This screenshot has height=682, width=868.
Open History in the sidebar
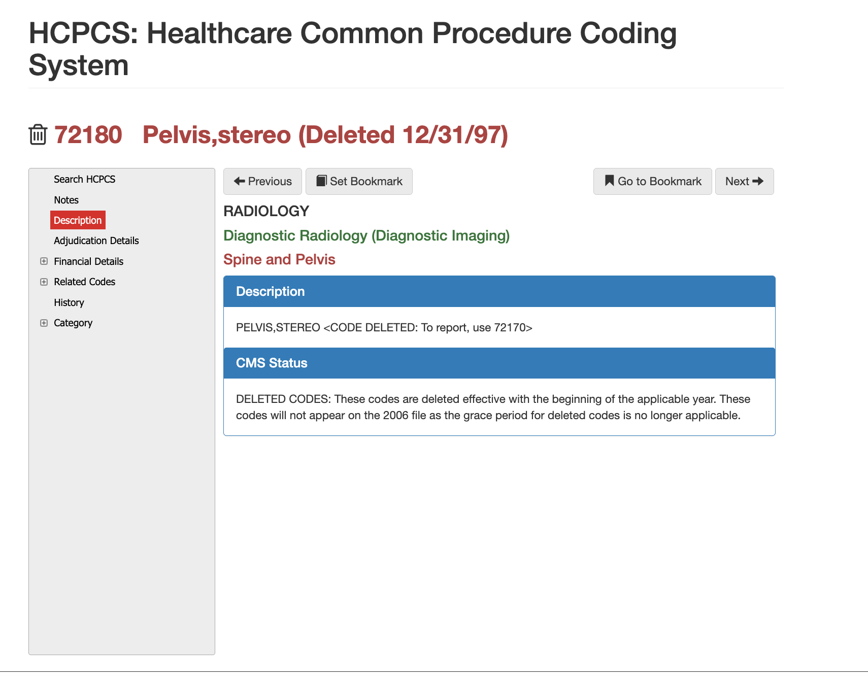click(69, 302)
